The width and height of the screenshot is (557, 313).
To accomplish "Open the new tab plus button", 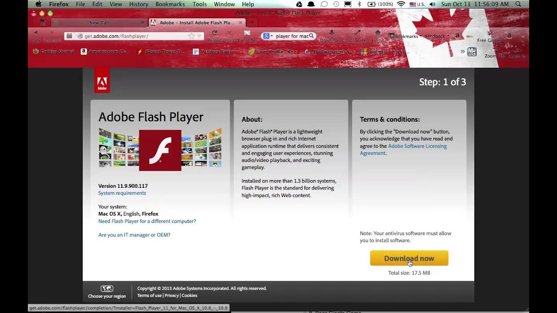I will click(x=252, y=23).
